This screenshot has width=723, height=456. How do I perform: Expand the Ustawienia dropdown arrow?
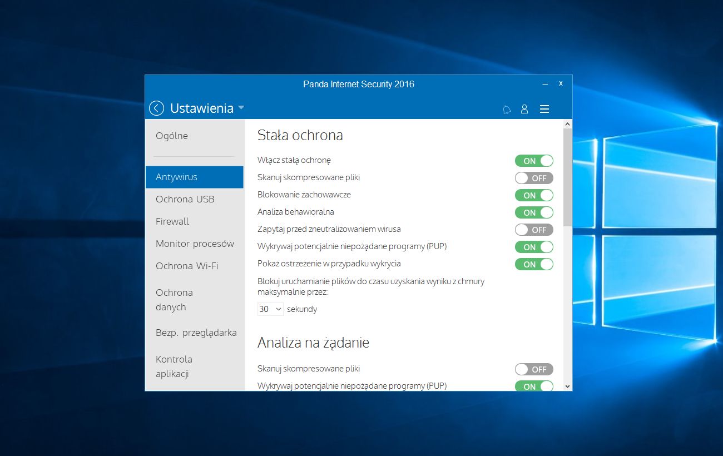[241, 107]
